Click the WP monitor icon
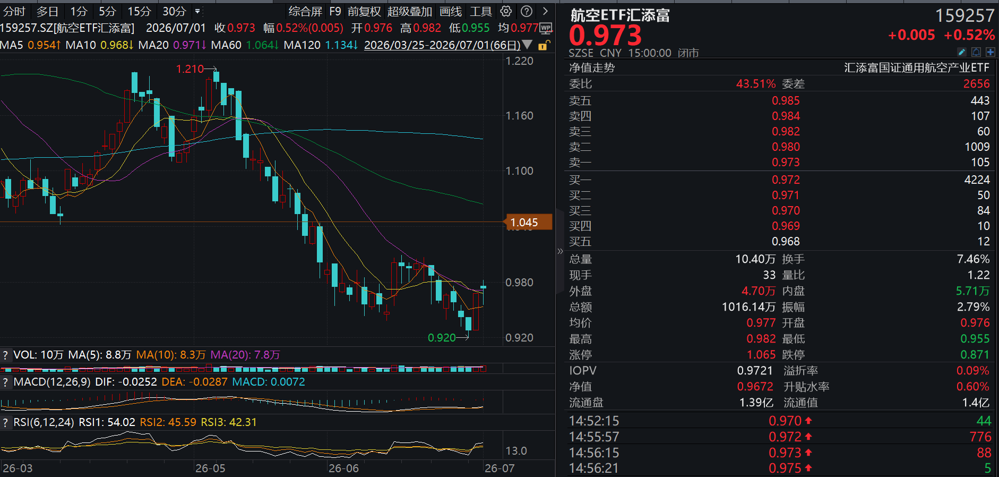 (546, 28)
